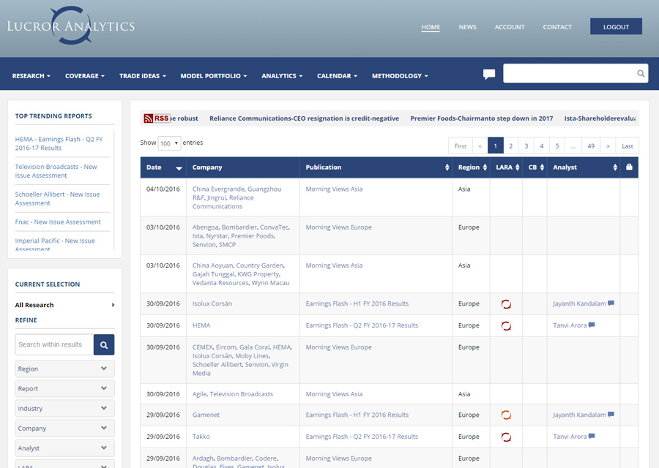Click comment icon beside Tanvi Arora, HEMA row
Viewport: 659px width, 468px height.
[x=592, y=325]
